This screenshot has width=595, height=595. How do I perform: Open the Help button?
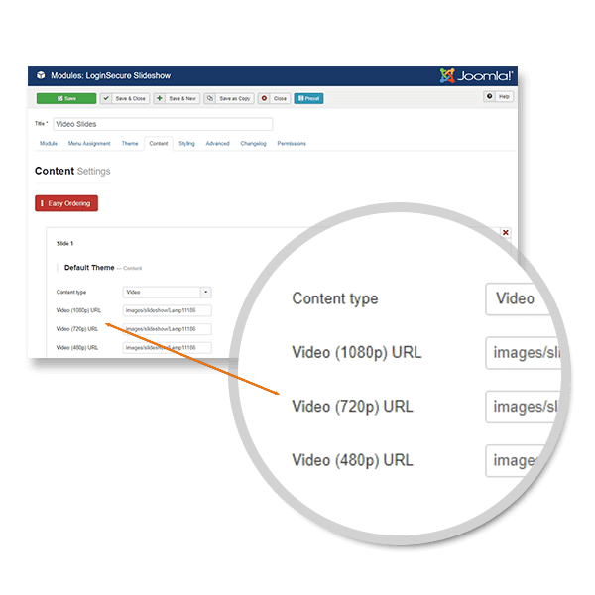pos(498,96)
